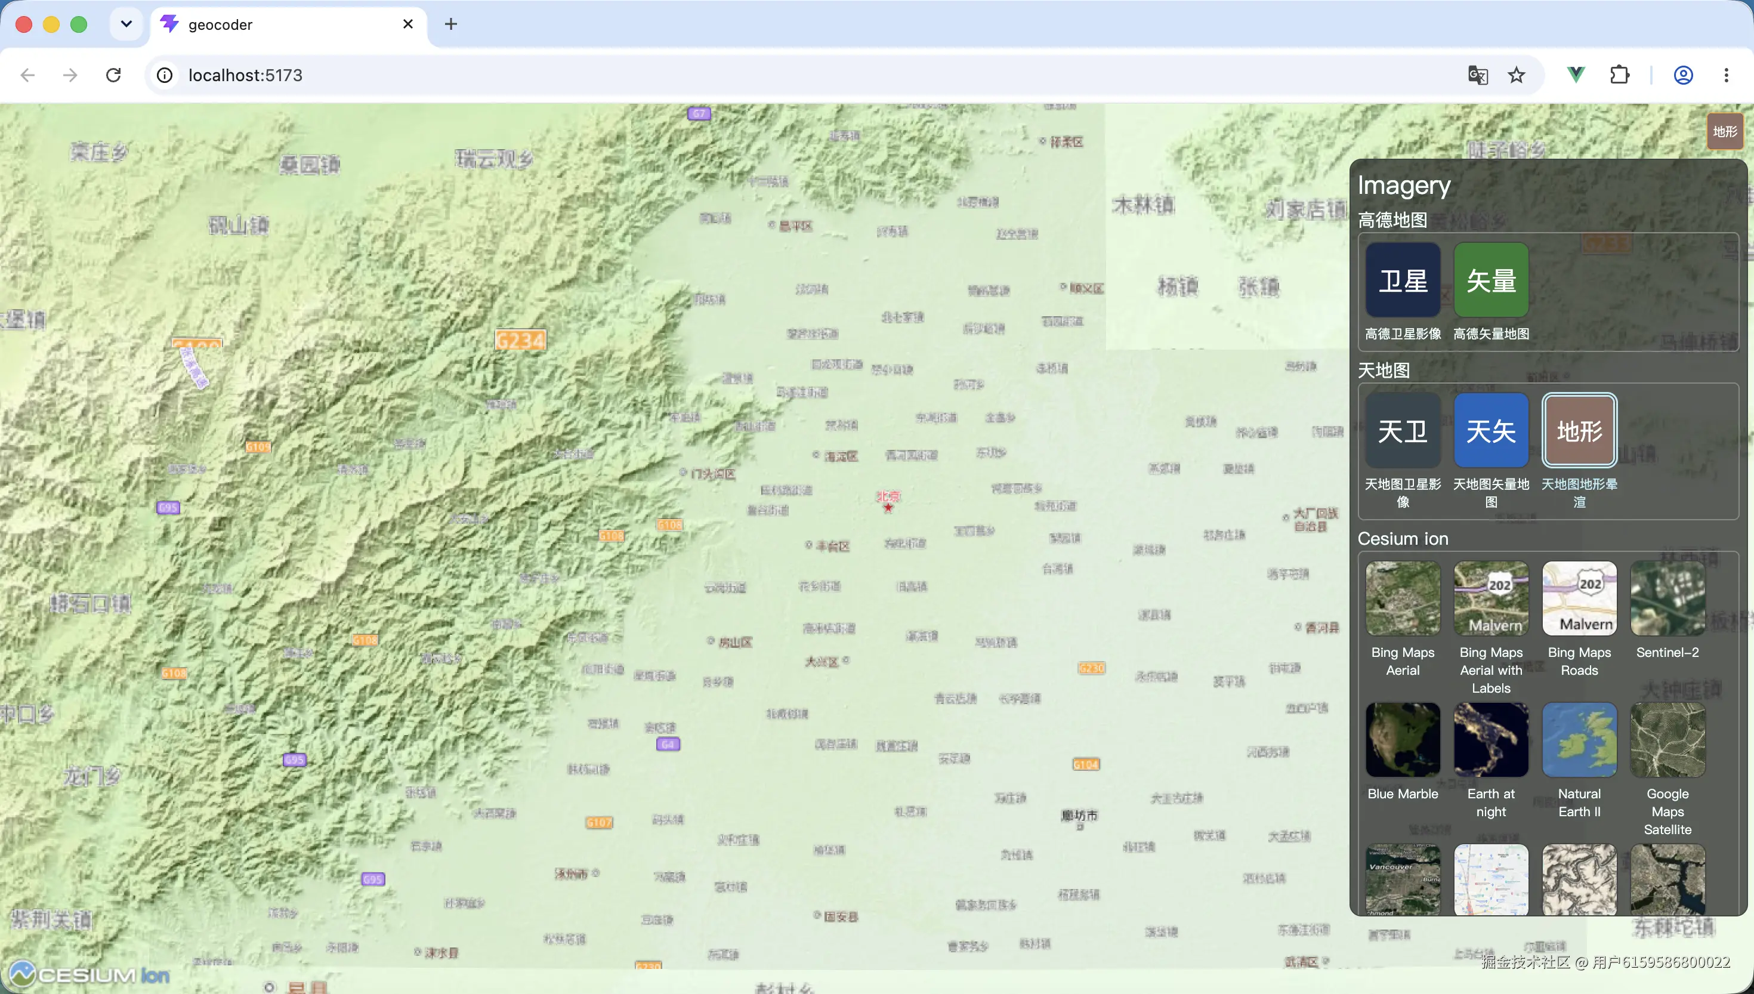Reload the localhost page
Screen dimensions: 1754x994
click(x=113, y=75)
